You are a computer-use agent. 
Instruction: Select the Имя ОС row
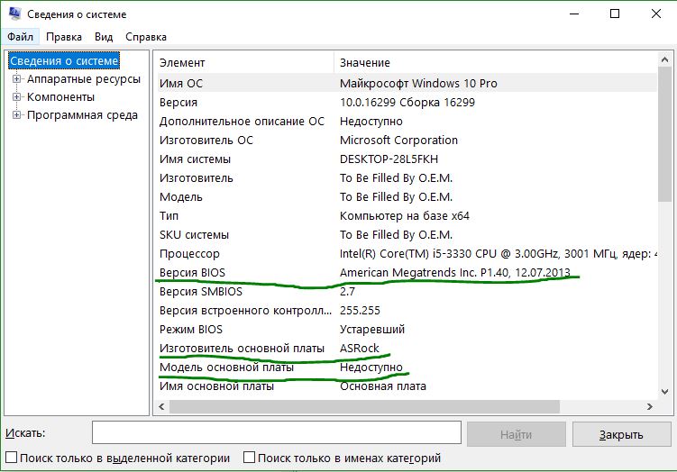(x=407, y=83)
